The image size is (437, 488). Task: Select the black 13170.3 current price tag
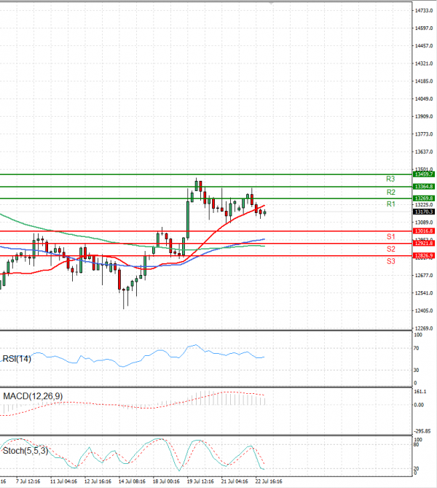tap(424, 212)
